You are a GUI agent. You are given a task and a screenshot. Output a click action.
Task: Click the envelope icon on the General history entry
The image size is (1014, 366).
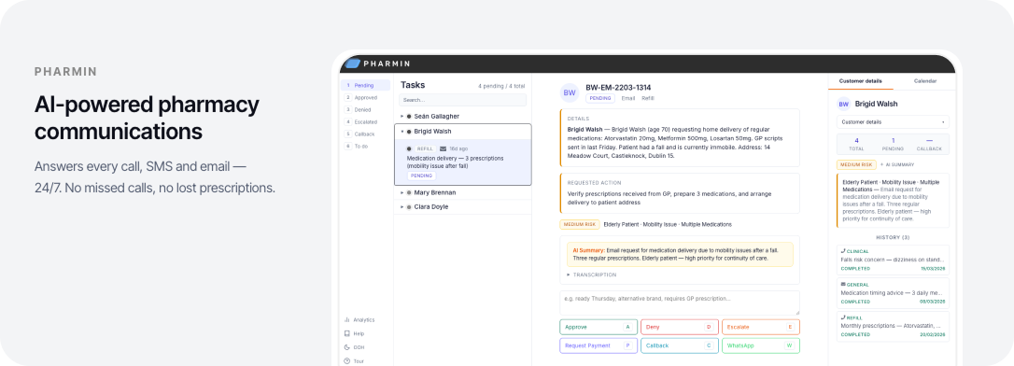[842, 284]
